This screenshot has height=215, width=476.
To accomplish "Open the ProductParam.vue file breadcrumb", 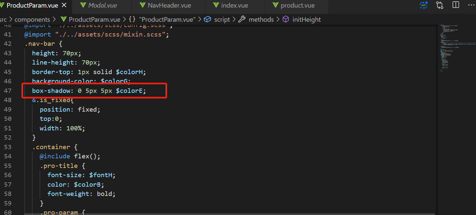I will tap(94, 19).
